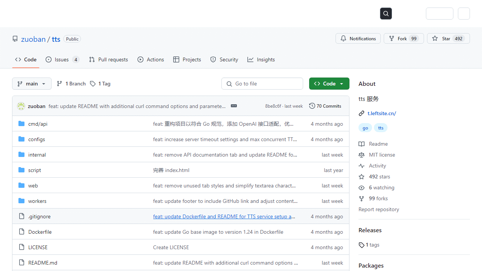Image resolution: width=482 pixels, height=271 pixels.
Task: Click the .gitignore file icon
Action: pyautogui.click(x=21, y=216)
